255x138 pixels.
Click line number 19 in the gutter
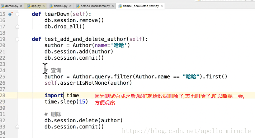(3, 39)
